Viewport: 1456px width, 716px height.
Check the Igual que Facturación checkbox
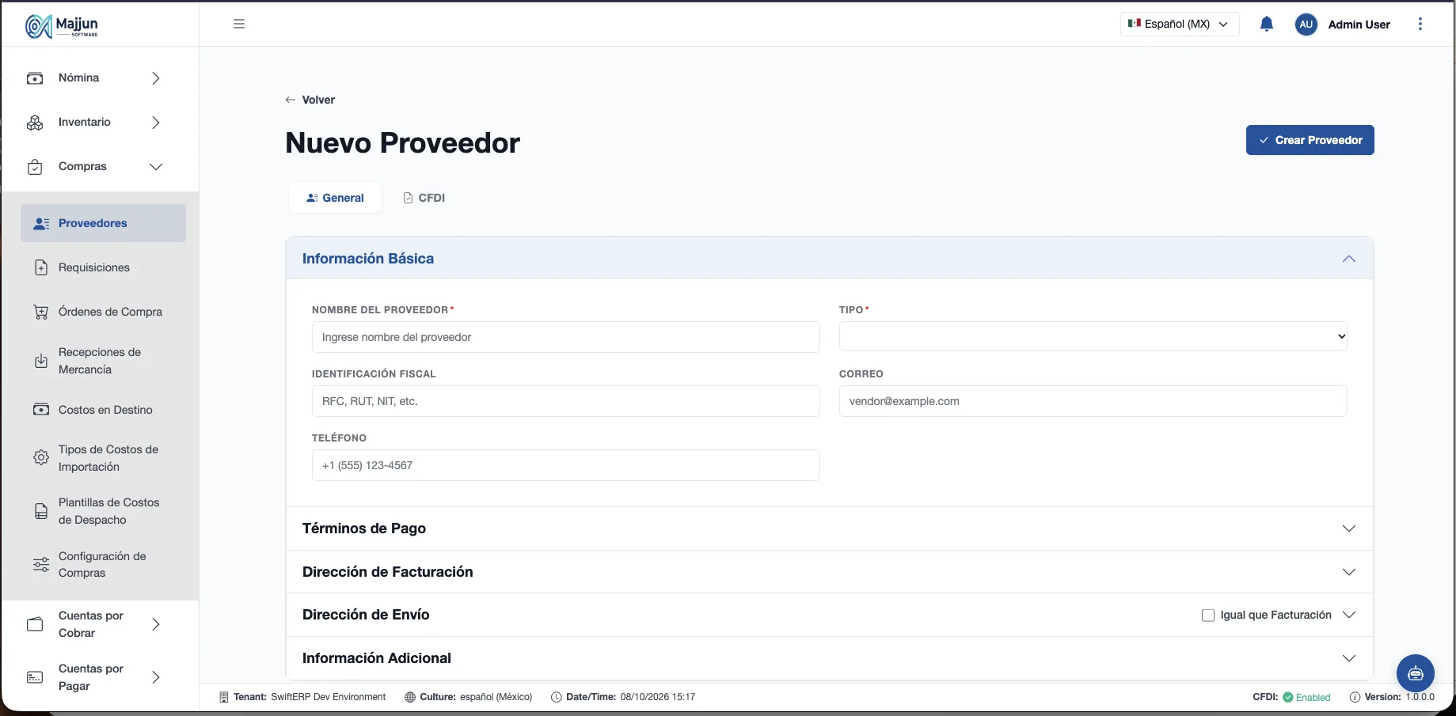(x=1208, y=615)
